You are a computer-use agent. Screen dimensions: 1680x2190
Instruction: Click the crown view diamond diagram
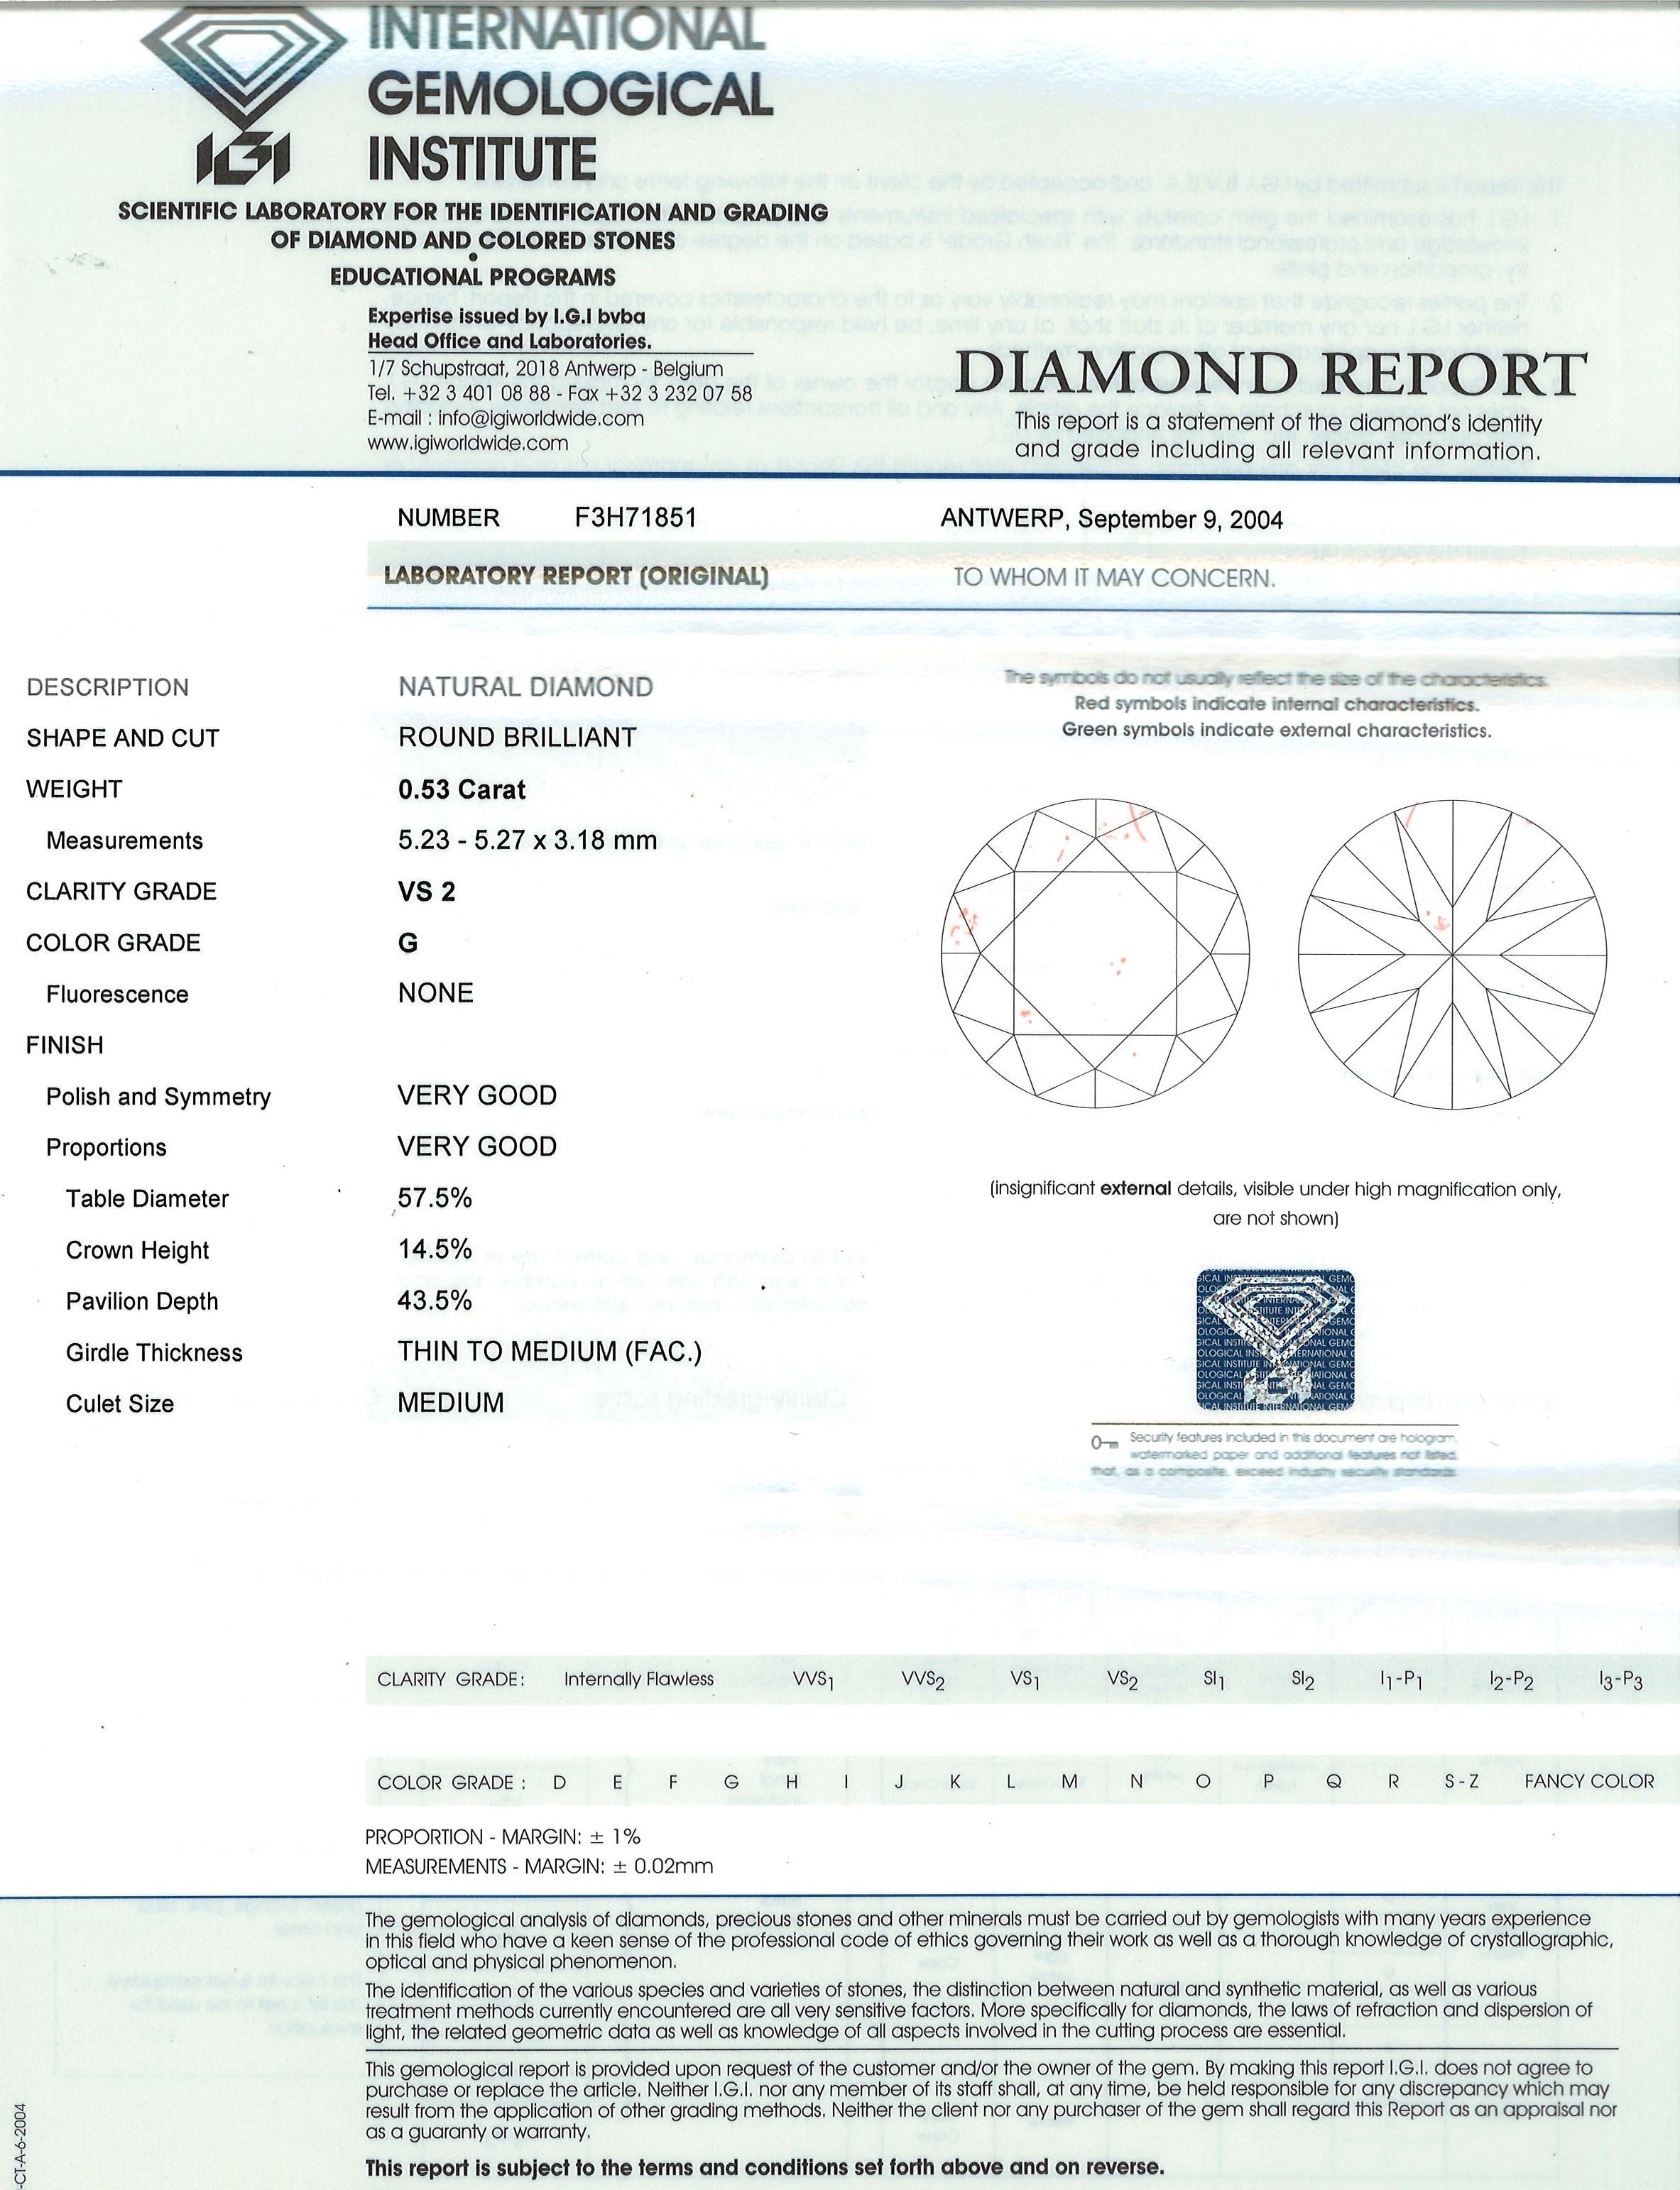[x=1097, y=955]
